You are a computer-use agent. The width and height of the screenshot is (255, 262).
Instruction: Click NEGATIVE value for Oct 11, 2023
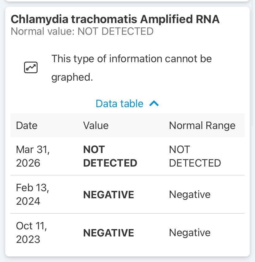108,233
